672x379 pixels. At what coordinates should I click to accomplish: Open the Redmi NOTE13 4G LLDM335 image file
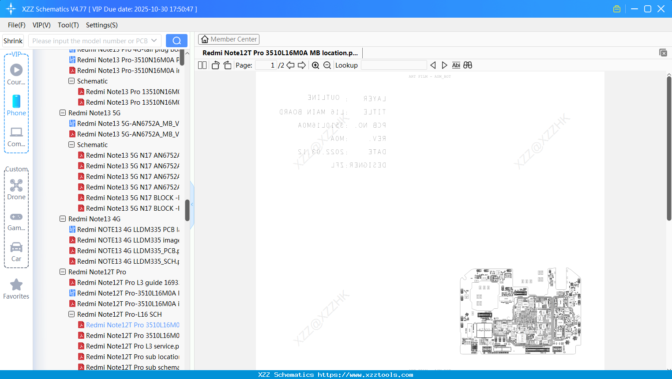coord(128,240)
